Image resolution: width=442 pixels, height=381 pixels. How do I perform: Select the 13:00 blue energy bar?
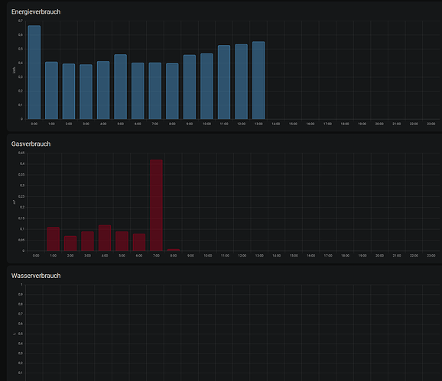(x=258, y=80)
